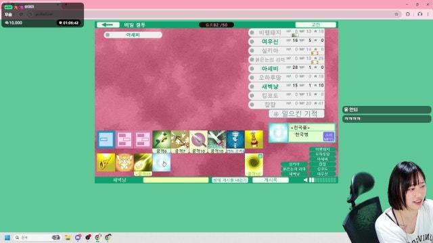Screen dimensions: 433x243
Task: Click the dot beside player 잘잘
Action: 252,105
